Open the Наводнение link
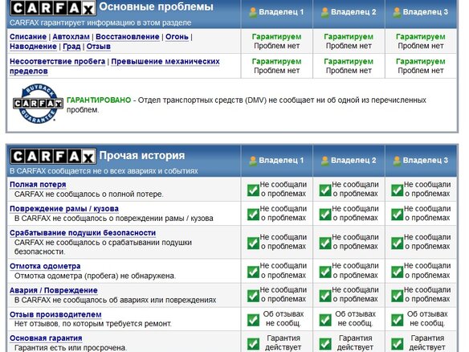The width and height of the screenshot is (469, 352). pyautogui.click(x=33, y=47)
